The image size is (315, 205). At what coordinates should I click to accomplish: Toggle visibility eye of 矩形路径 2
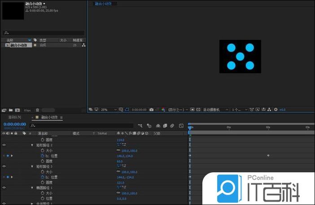coord(4,145)
